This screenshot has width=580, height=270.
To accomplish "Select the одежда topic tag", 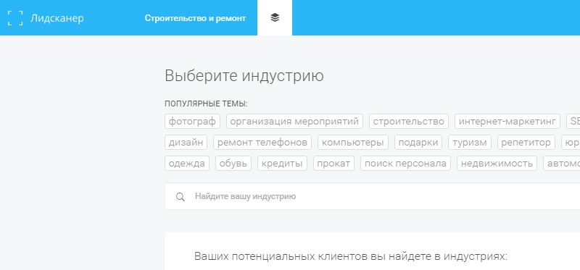I will (187, 164).
